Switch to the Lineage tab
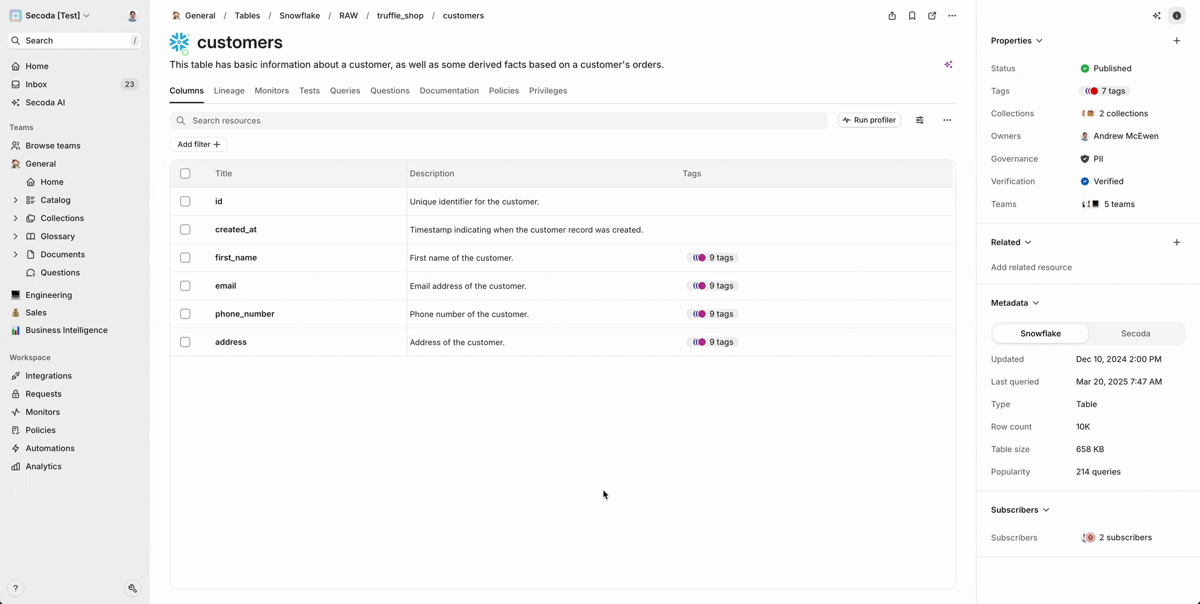The width and height of the screenshot is (1200, 604). (229, 91)
